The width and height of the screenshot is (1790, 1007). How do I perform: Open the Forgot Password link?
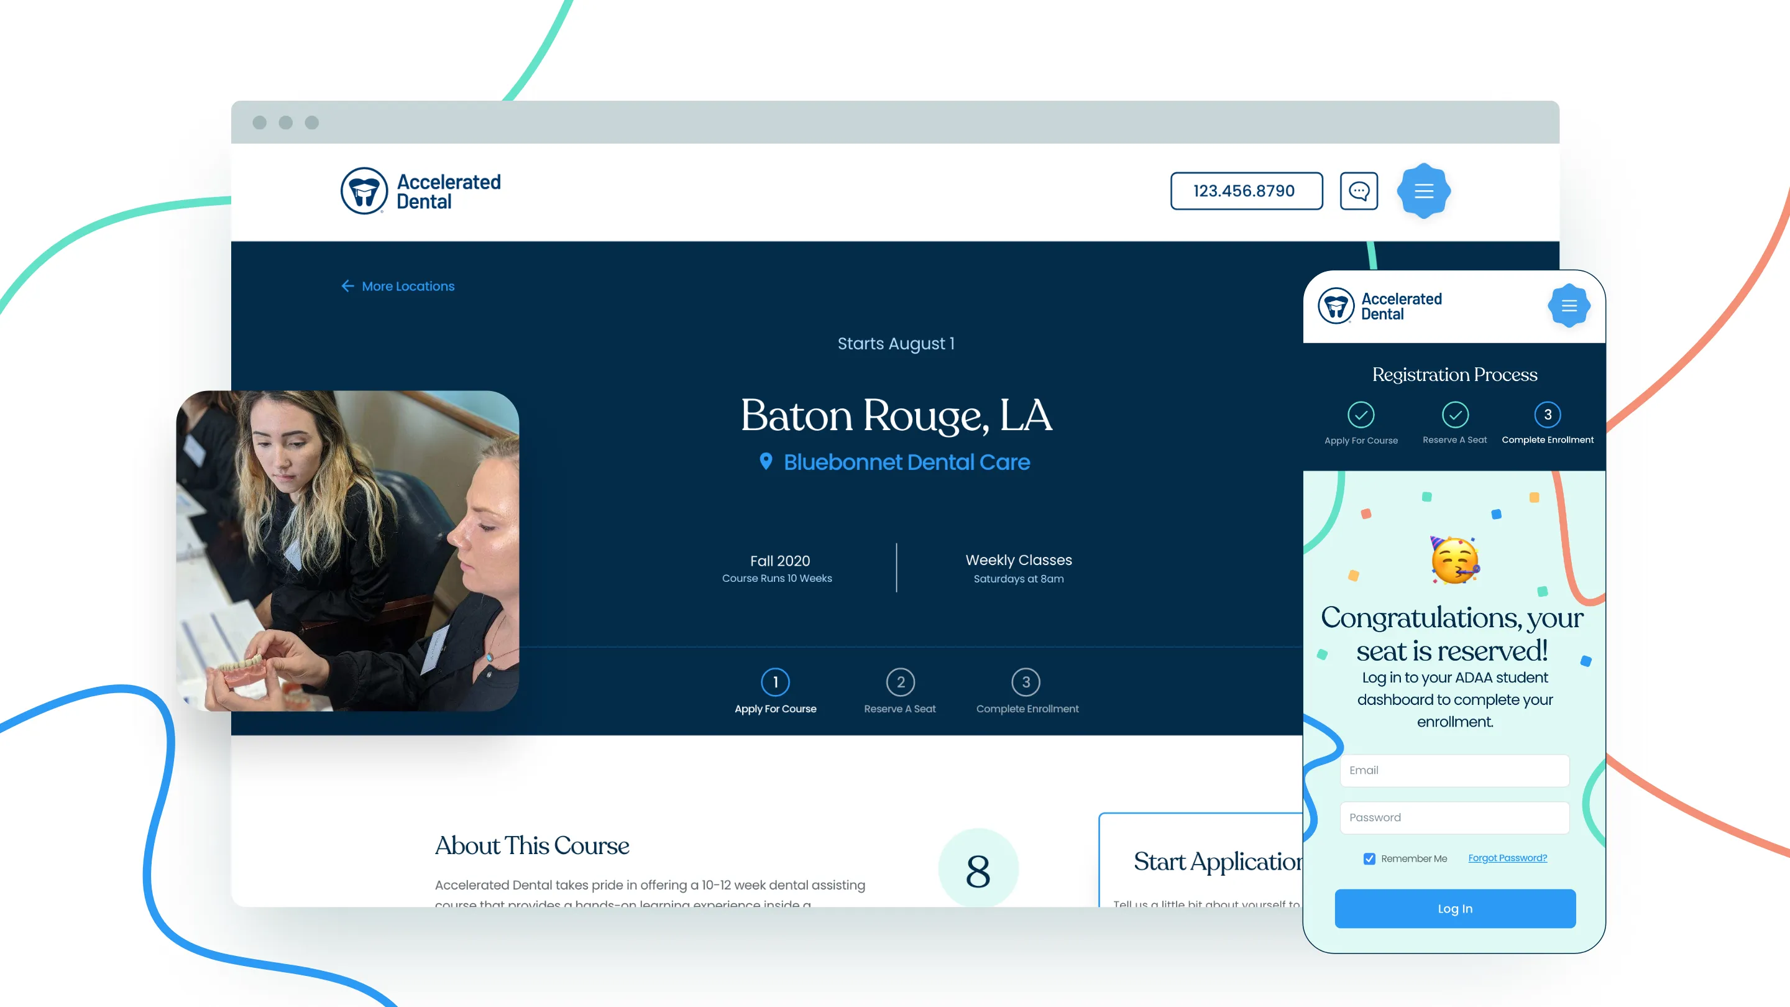tap(1507, 858)
